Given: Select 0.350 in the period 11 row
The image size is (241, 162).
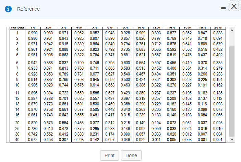Looking at the screenshot, I should (x=141, y=93).
